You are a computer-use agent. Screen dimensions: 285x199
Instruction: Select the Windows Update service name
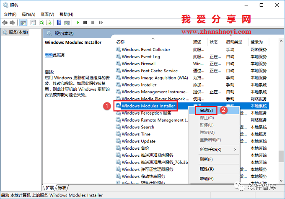(x=139, y=141)
